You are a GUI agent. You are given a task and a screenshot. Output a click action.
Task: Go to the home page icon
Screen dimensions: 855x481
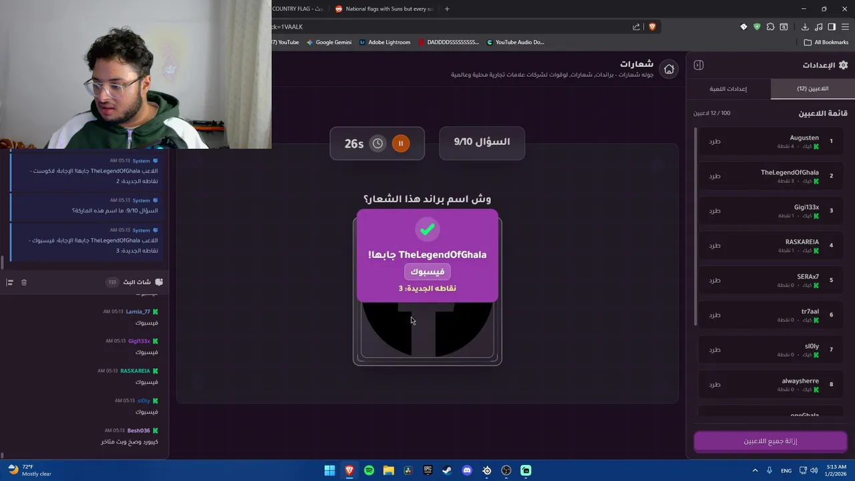coord(669,69)
